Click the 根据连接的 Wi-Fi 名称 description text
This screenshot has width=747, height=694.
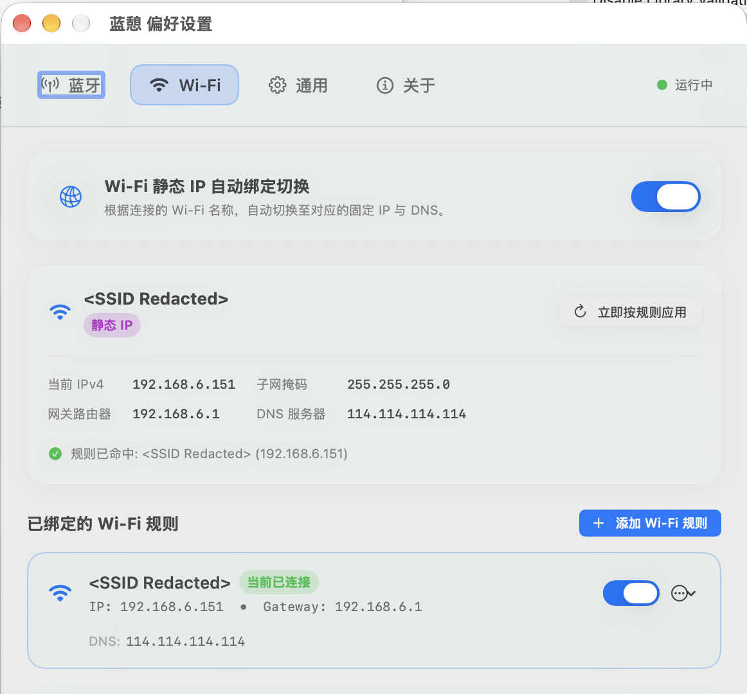(x=275, y=210)
